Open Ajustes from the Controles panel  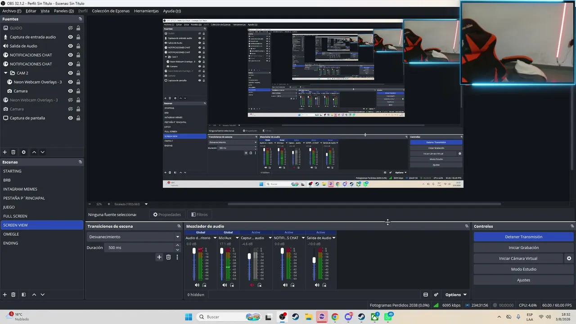point(523,280)
